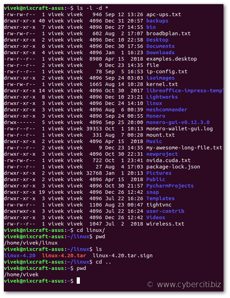The height and width of the screenshot is (298, 230).
Task: Click the Documents directory name
Action: pyautogui.click(x=161, y=46)
